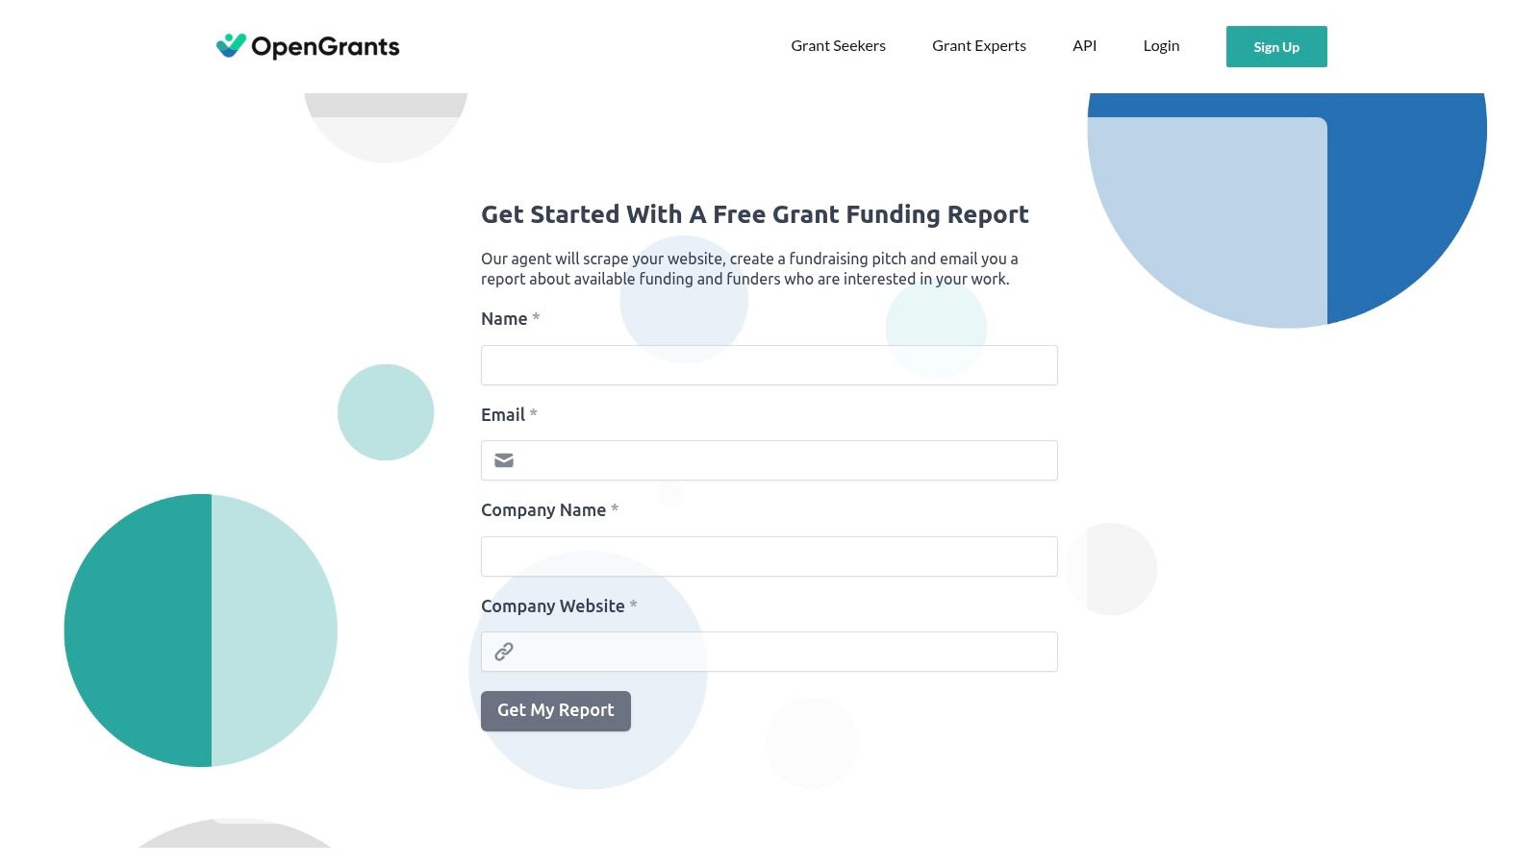
Task: Click inside the Email input field
Action: [769, 459]
